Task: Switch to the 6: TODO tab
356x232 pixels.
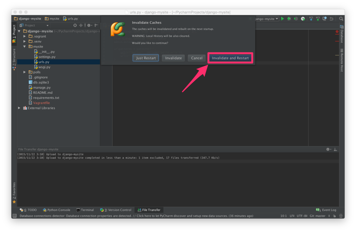Action: [28, 210]
